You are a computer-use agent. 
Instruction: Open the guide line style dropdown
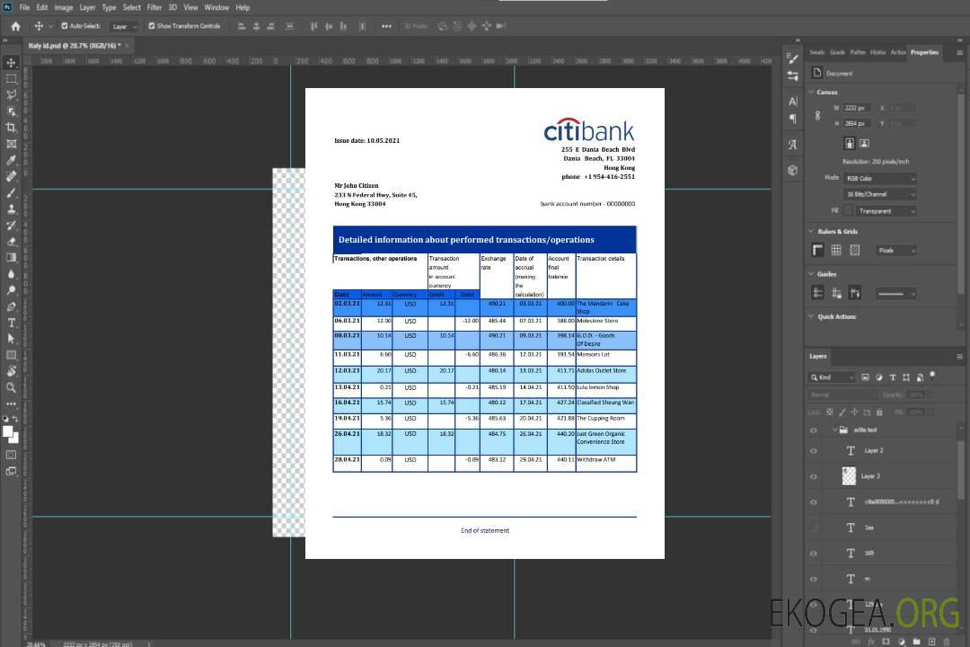coord(895,294)
